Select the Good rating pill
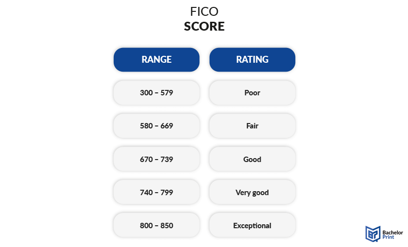Viewport: 408px width, 247px height. (252, 159)
